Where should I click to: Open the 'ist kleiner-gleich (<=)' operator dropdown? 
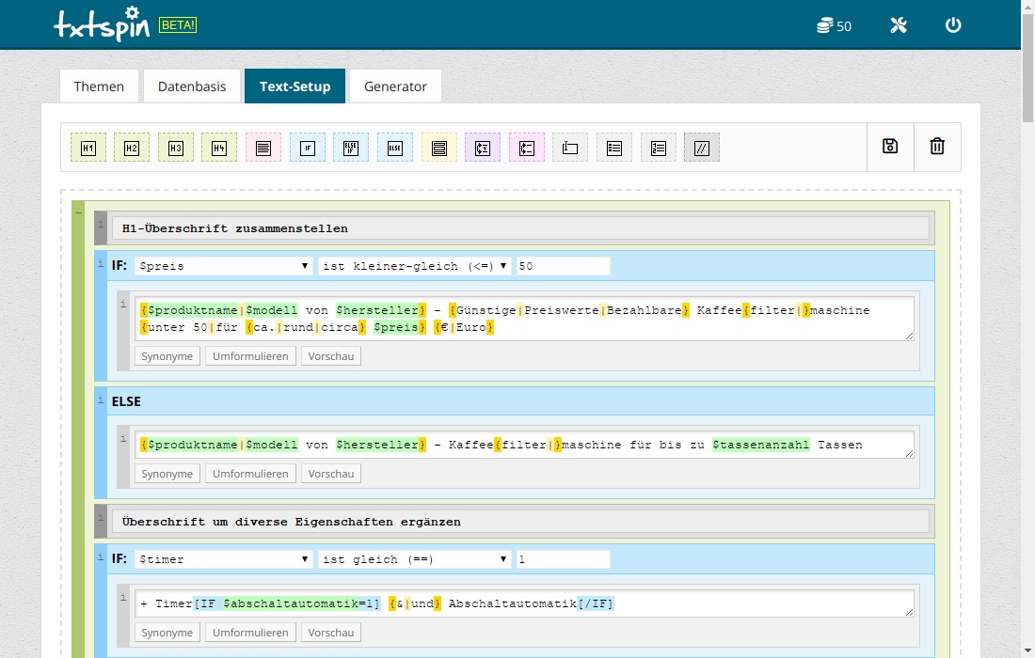(415, 266)
